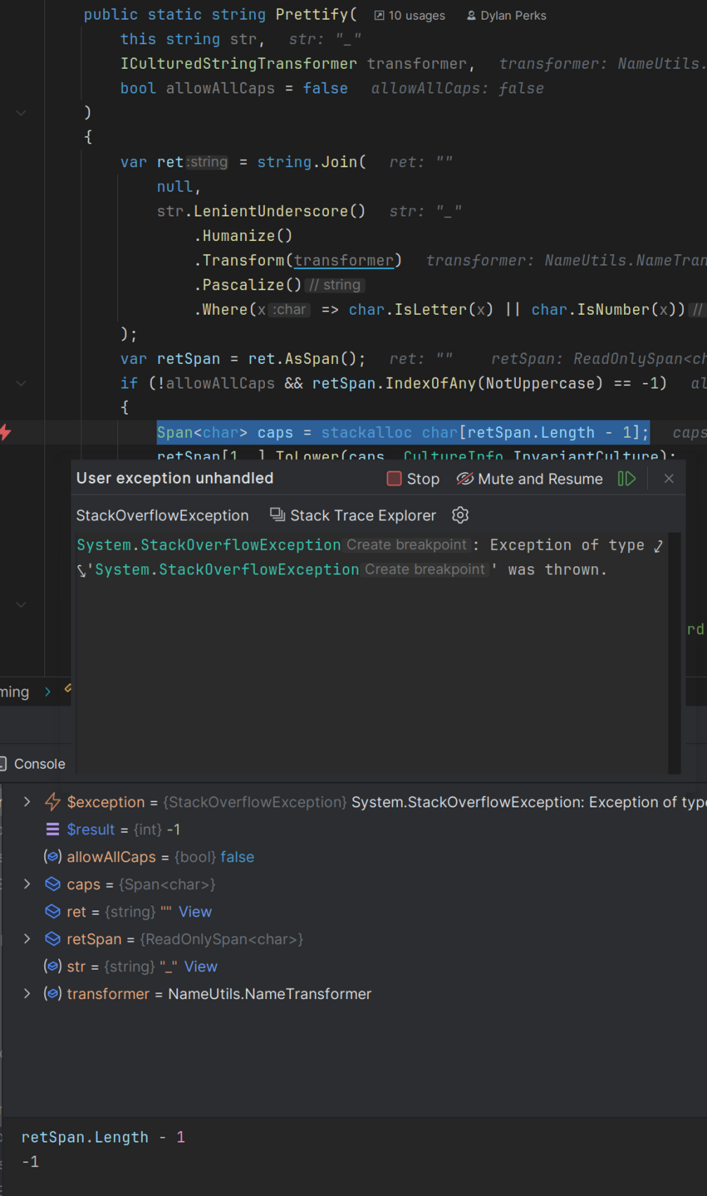Click the exception popup scrollbar
The height and width of the screenshot is (1196, 707).
[x=674, y=652]
